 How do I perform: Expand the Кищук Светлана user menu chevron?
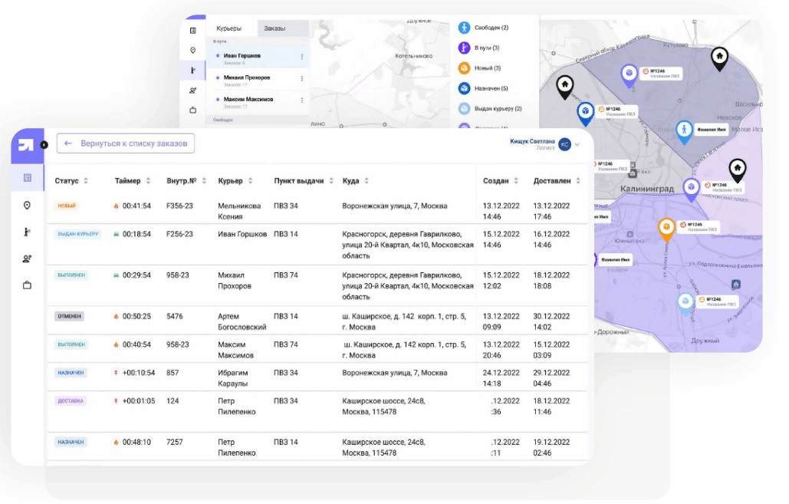(x=577, y=144)
